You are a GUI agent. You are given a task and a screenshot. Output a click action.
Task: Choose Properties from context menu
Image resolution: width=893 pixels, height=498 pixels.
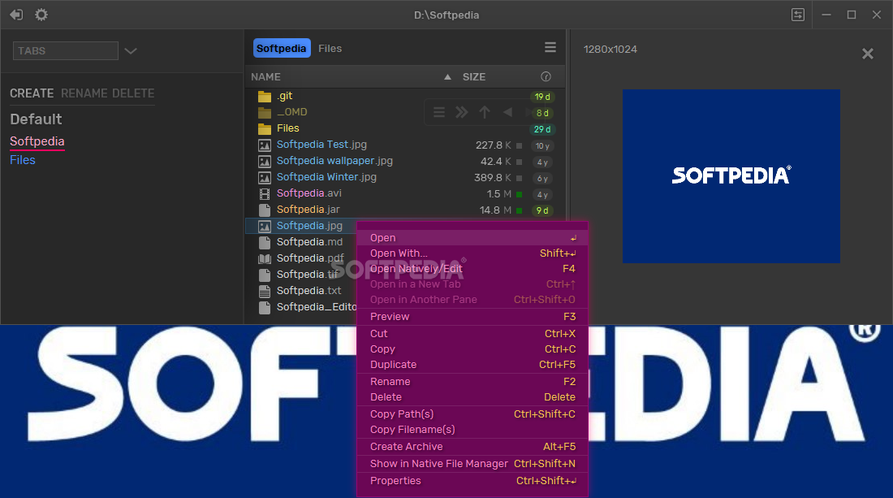pyautogui.click(x=472, y=480)
